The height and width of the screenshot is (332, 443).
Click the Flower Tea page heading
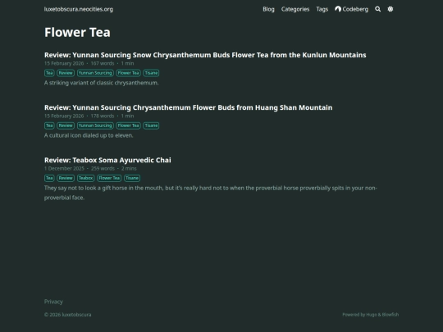(x=77, y=32)
